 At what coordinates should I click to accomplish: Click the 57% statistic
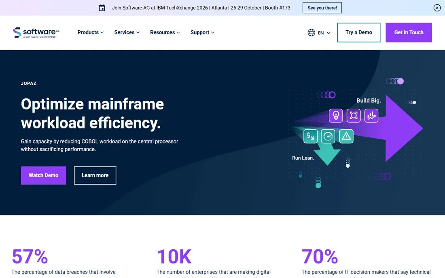point(30,257)
